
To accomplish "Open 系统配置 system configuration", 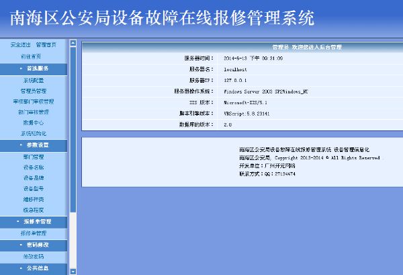I will click(x=34, y=80).
